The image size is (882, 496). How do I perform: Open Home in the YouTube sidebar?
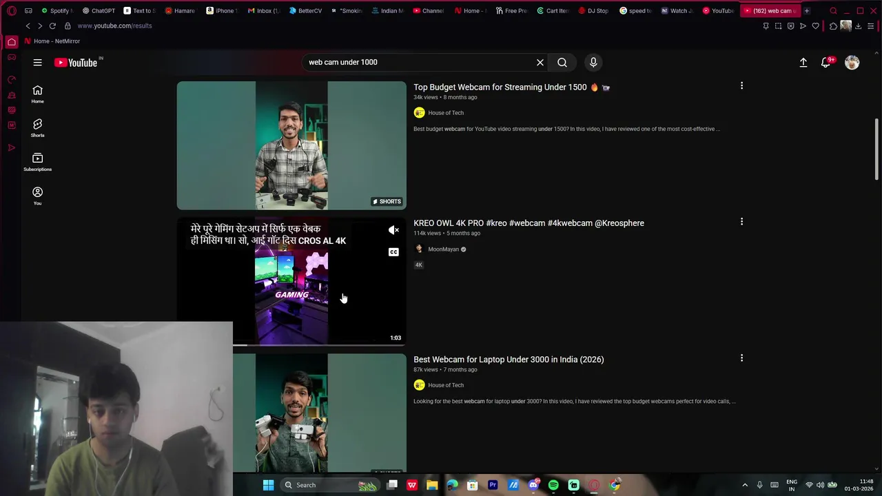click(x=37, y=94)
